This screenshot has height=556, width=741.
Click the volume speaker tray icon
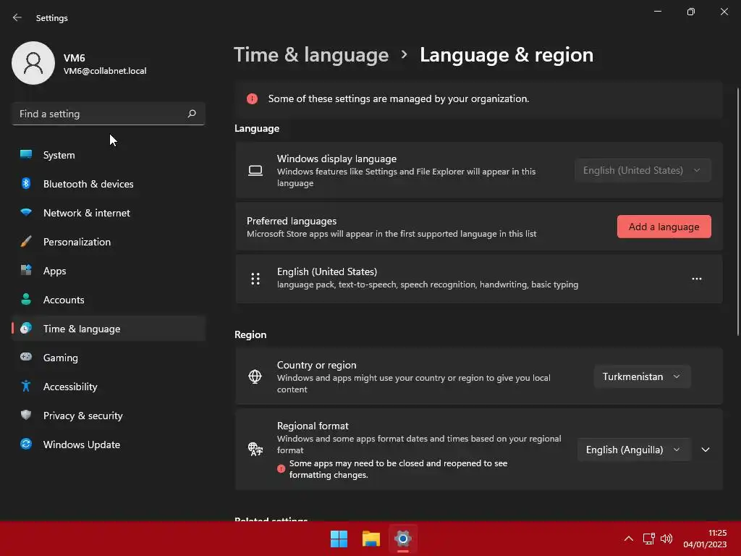tap(666, 539)
